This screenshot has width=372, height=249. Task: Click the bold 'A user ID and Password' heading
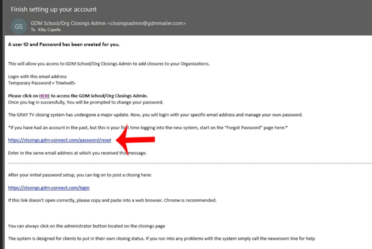tap(64, 44)
